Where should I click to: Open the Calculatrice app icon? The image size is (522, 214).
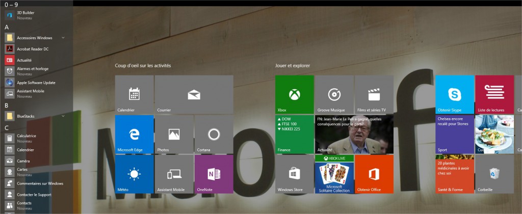10,139
